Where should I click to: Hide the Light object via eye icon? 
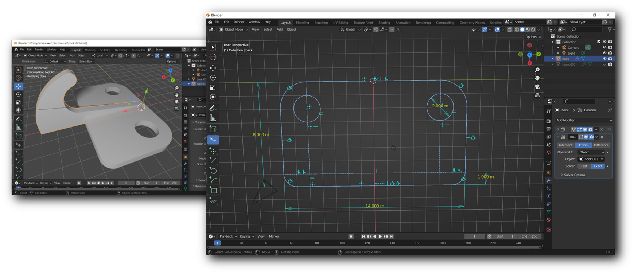[604, 53]
